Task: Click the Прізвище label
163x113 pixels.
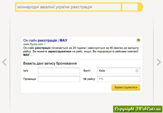Action: (30, 79)
